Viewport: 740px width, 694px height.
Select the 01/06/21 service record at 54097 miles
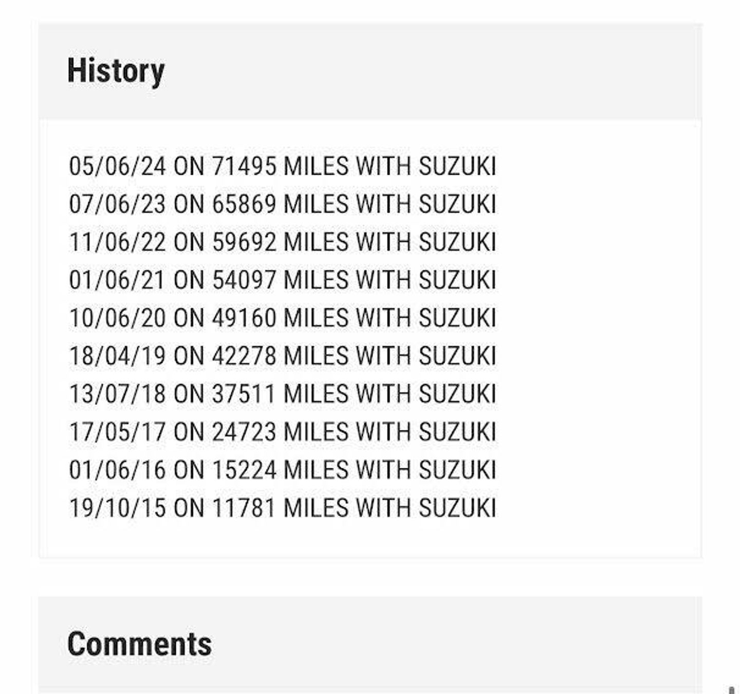point(283,280)
